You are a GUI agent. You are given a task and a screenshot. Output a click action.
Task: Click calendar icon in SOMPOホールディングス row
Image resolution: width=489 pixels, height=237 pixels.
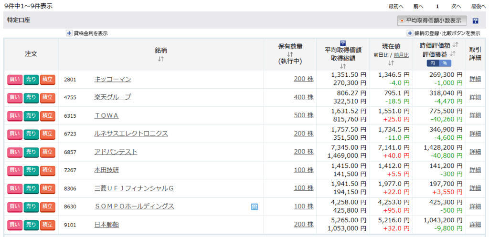(255, 206)
